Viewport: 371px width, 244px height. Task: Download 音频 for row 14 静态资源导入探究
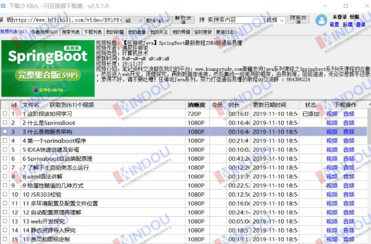349,230
